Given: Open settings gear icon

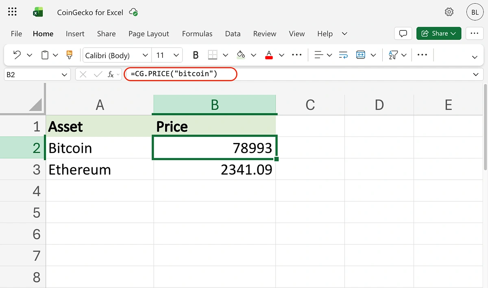Looking at the screenshot, I should (x=449, y=12).
